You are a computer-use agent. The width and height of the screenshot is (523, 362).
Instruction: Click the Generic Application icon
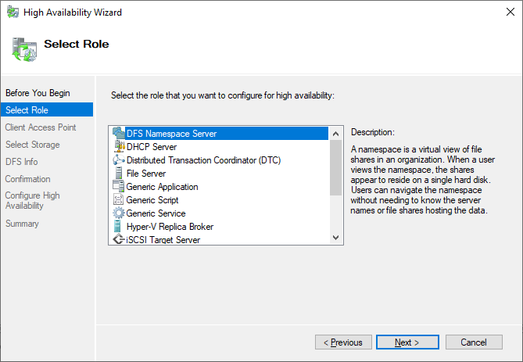(x=118, y=186)
